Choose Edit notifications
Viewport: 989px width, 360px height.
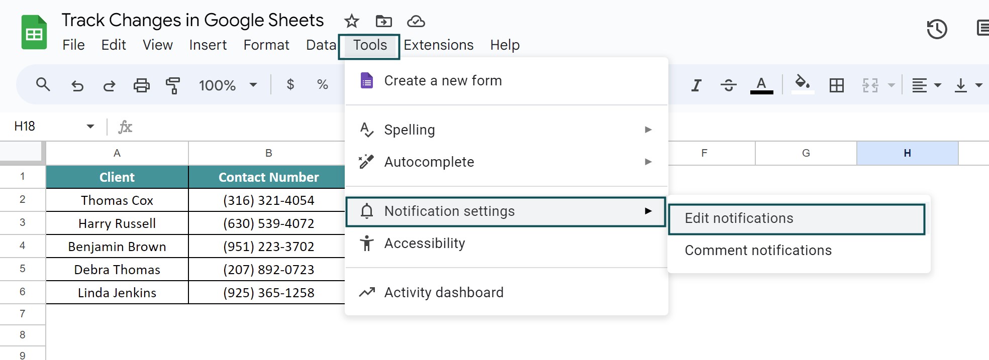point(797,219)
